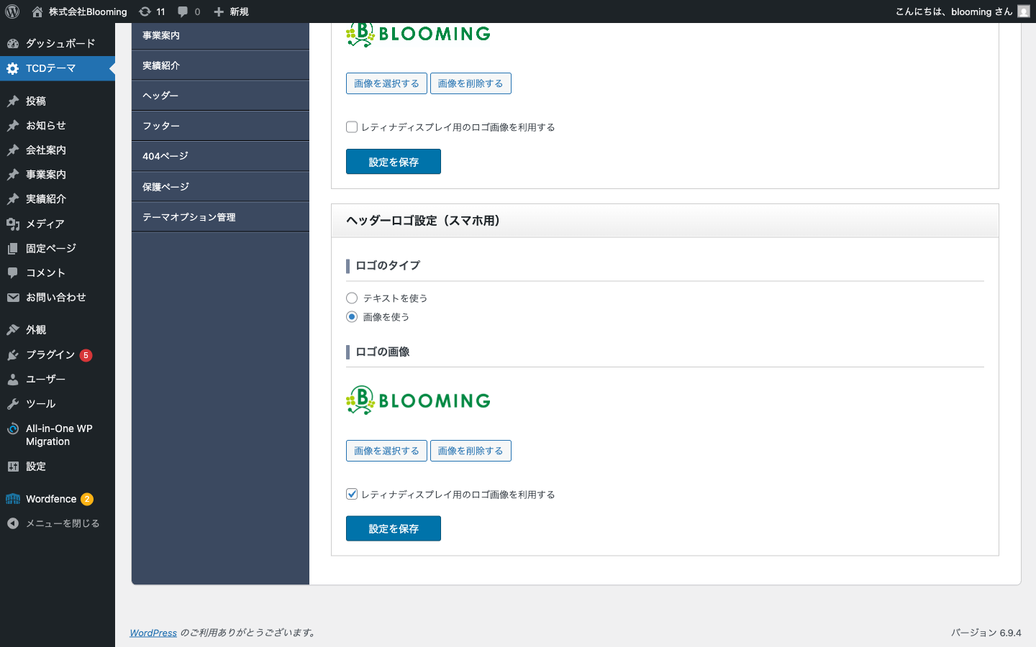Click the コメント speech bubble icon in sidebar
Screen dimensions: 1036x647
13,273
